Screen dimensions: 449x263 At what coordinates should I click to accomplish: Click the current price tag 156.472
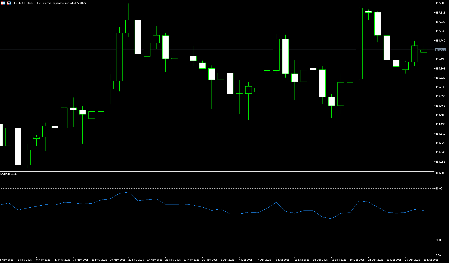[440, 50]
